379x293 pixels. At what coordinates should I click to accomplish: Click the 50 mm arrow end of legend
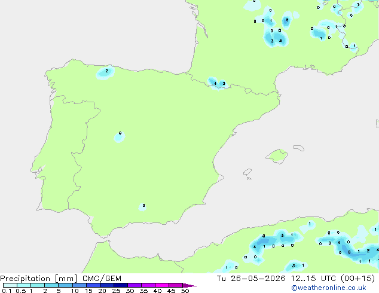189,285
